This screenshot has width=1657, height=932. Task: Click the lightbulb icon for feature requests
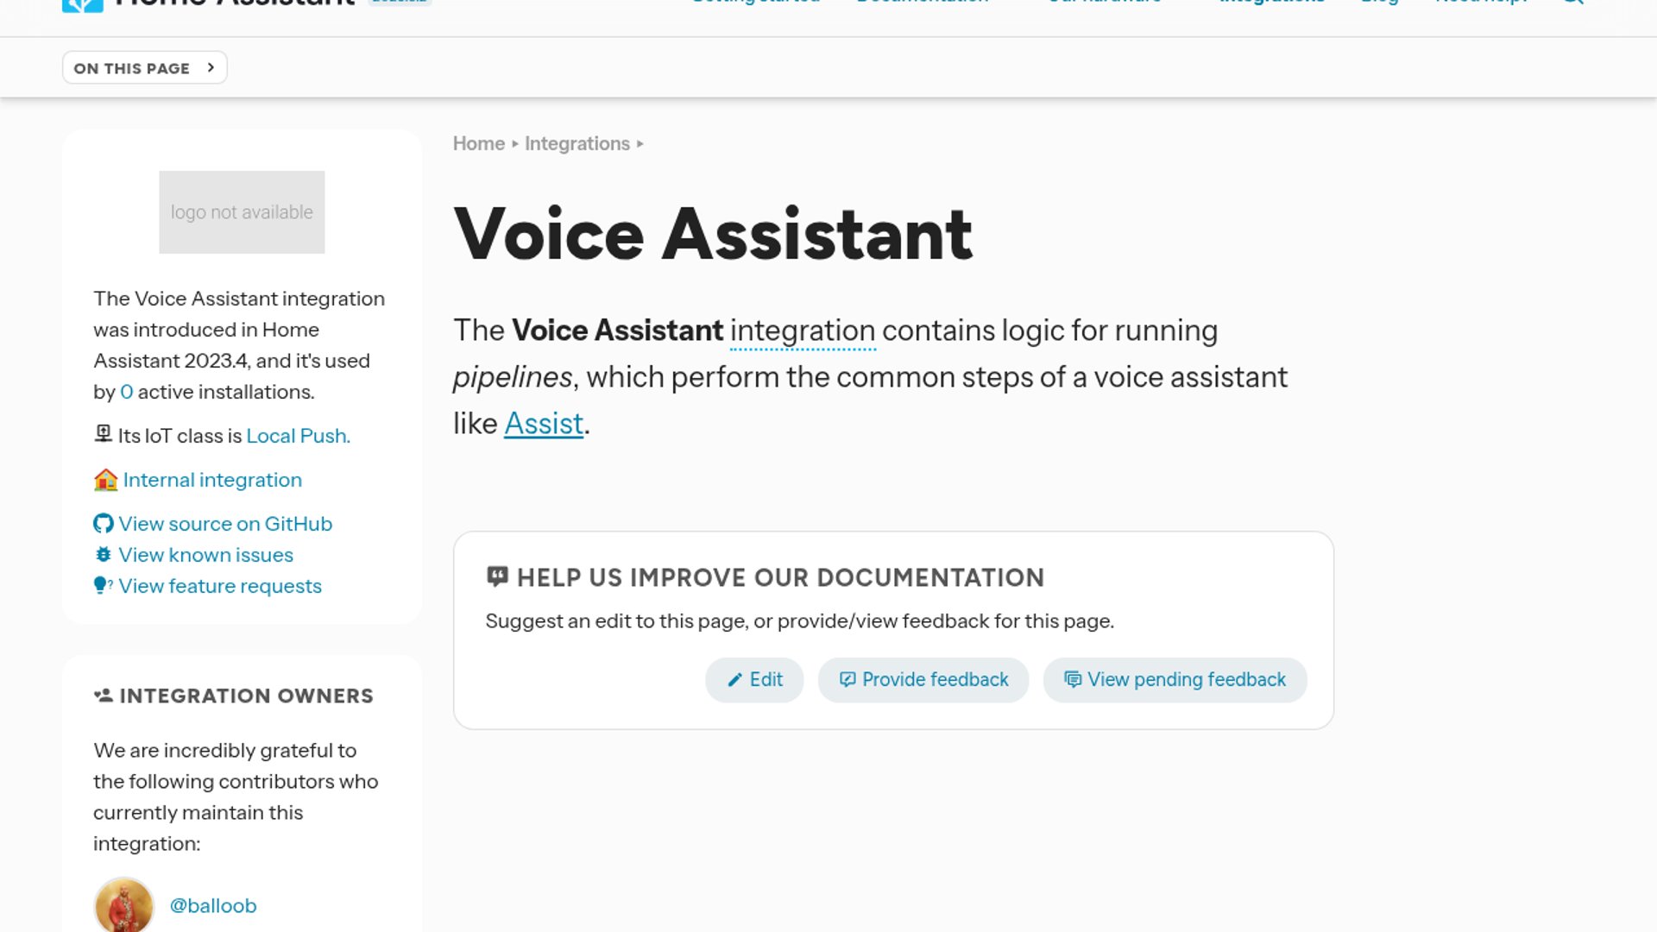click(102, 586)
